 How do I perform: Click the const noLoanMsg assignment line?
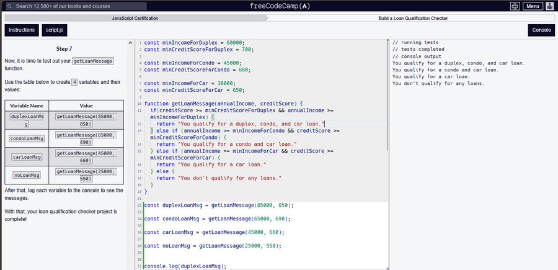click(x=213, y=246)
